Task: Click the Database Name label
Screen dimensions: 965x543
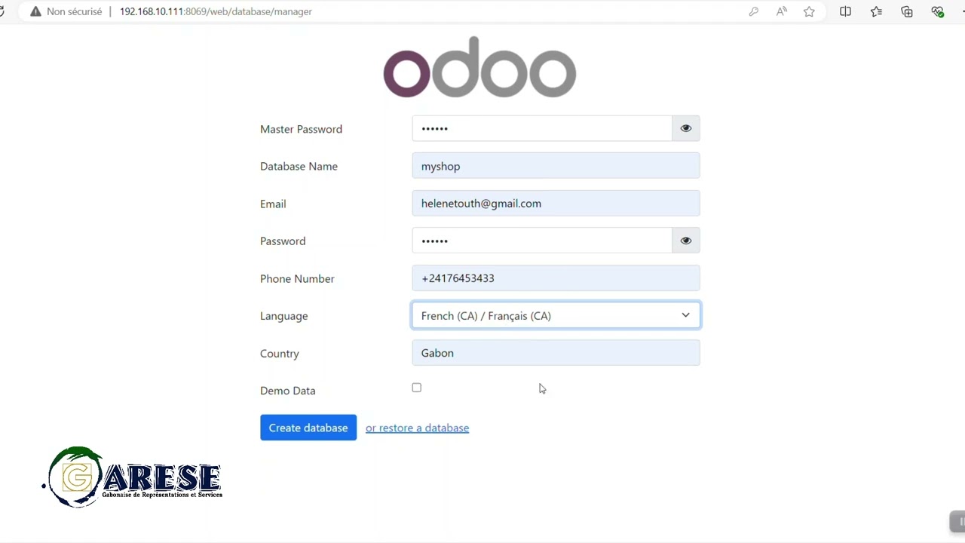Action: coord(299,166)
